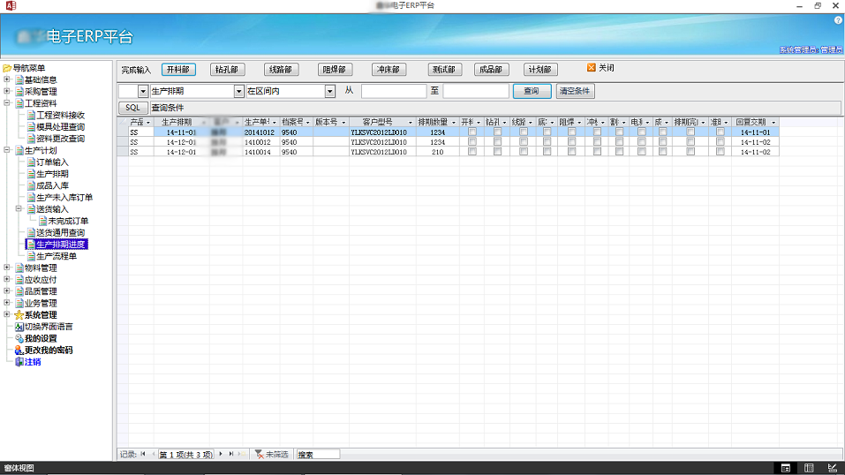Click the 我的设置 gear icon
Screen dimensions: 845x475
coord(19,339)
